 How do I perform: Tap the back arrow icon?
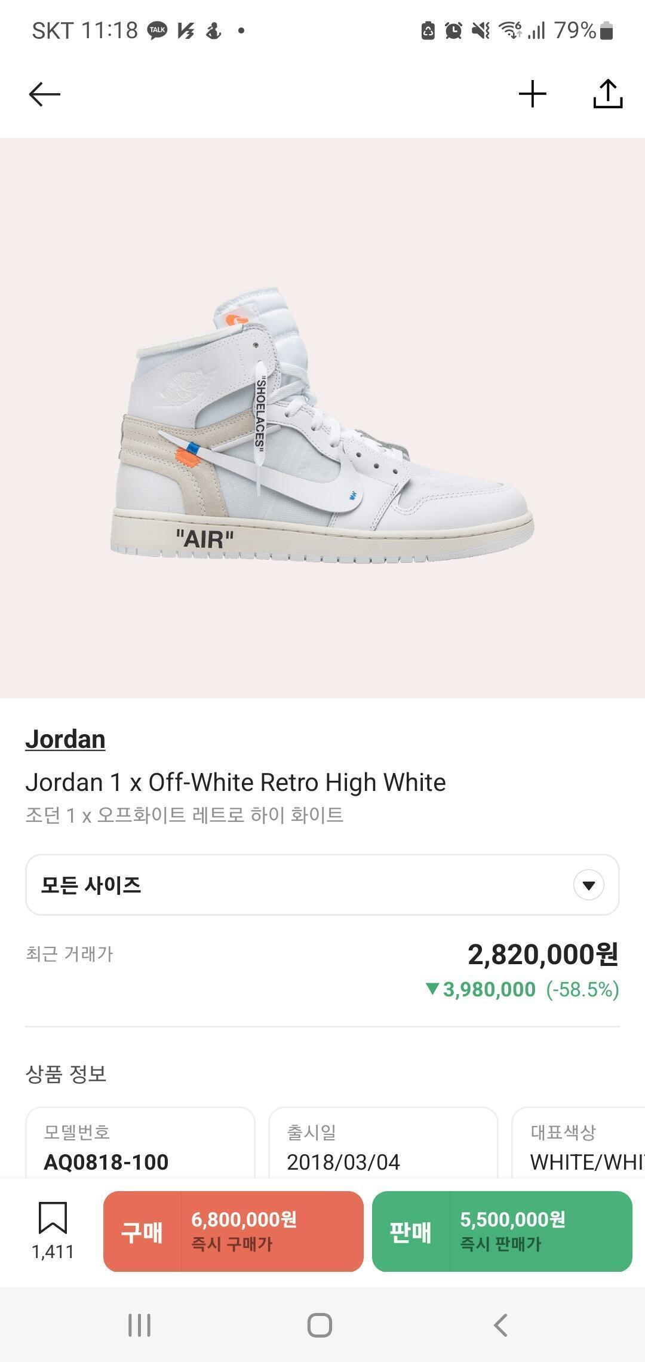tap(45, 94)
